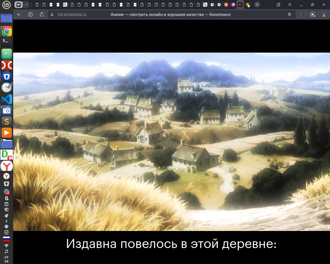This screenshot has height=264, width=330.
Task: Open the green Dc application in the dock
Action: click(x=7, y=155)
